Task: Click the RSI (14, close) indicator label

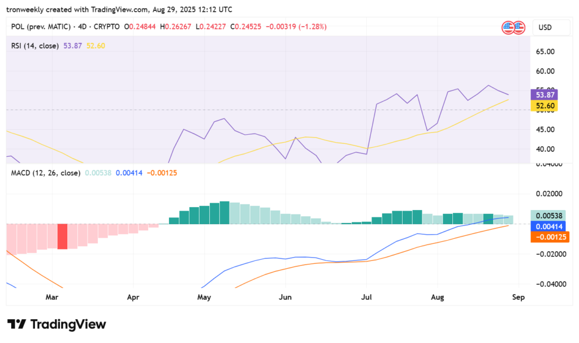Action: tap(34, 45)
